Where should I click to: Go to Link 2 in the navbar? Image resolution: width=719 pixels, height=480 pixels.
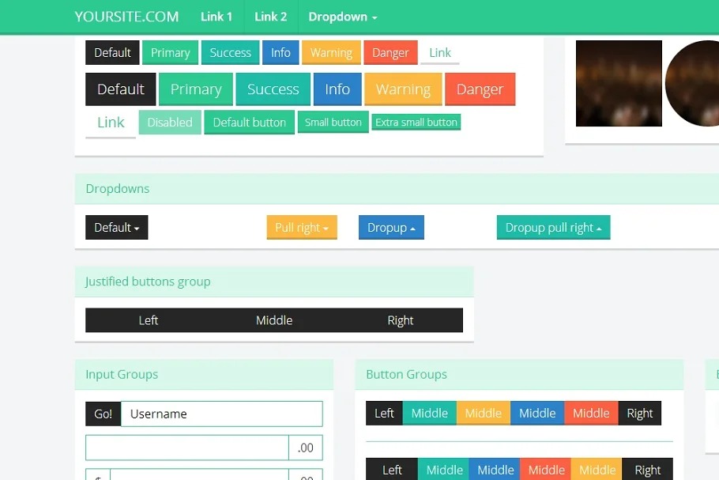click(x=270, y=17)
